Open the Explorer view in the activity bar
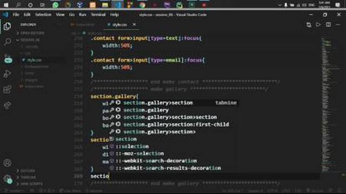The image size is (346, 194). [x=7, y=26]
